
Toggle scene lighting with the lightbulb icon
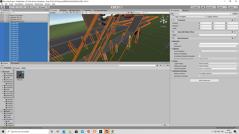71,13
